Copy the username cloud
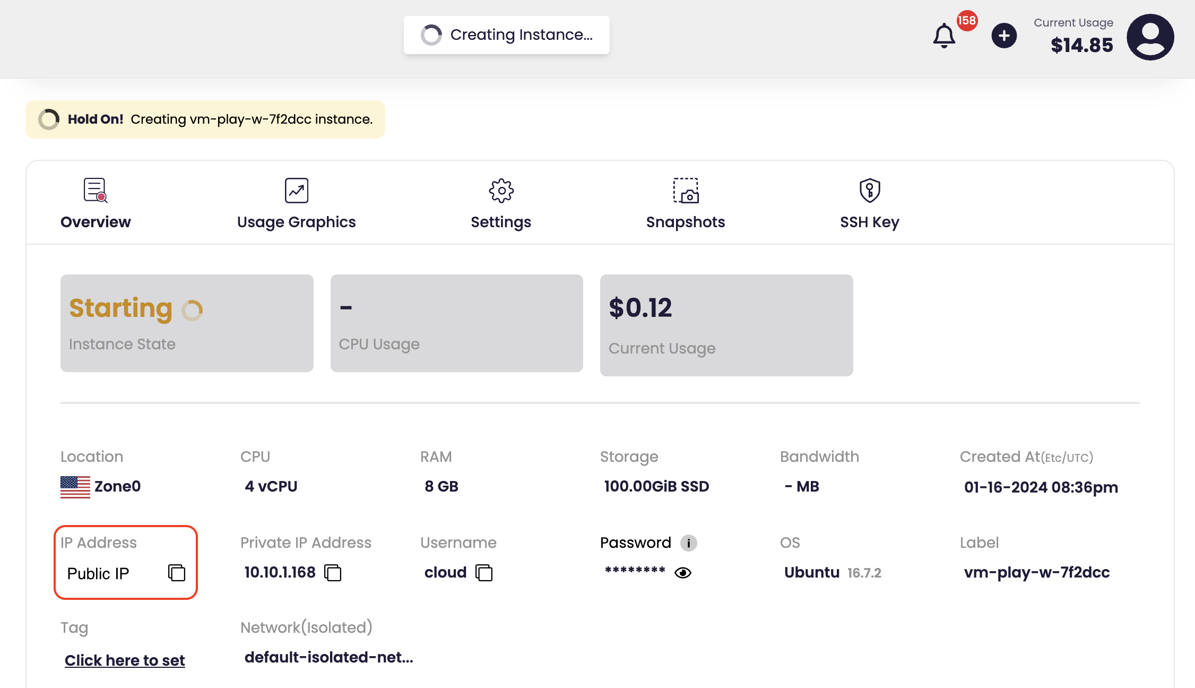Image resolution: width=1195 pixels, height=688 pixels. pos(484,573)
